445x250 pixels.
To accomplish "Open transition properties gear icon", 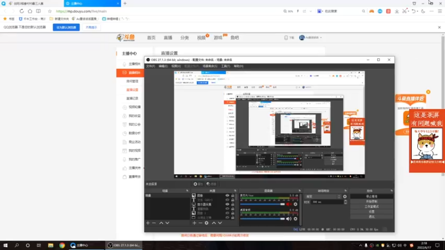I will pyautogui.click(x=345, y=197).
